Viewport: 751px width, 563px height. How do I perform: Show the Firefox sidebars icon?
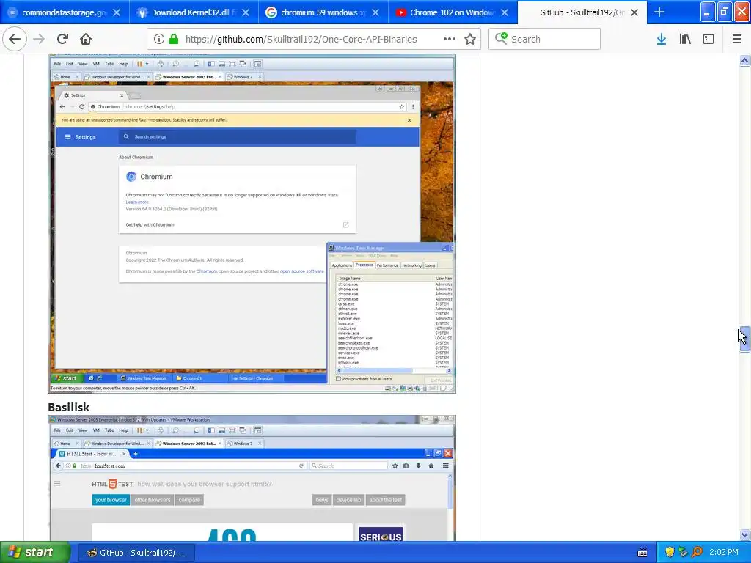[x=708, y=39]
